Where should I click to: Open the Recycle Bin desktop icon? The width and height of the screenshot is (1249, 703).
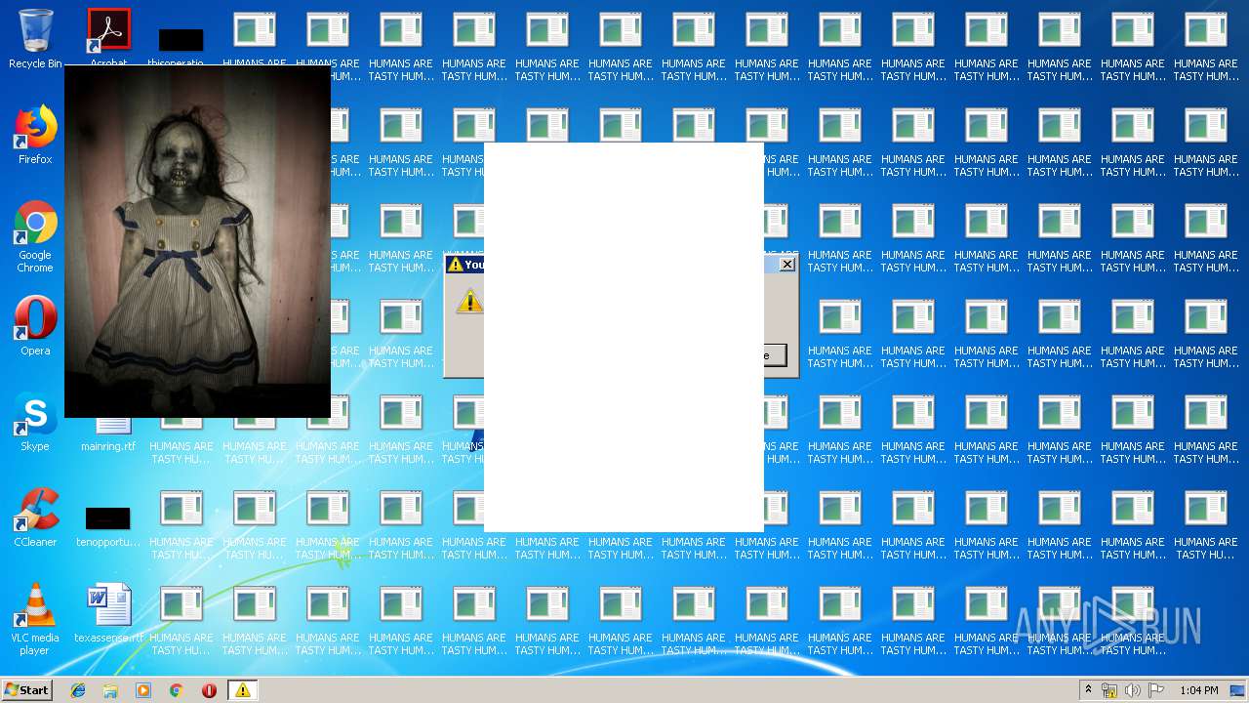pos(35,39)
